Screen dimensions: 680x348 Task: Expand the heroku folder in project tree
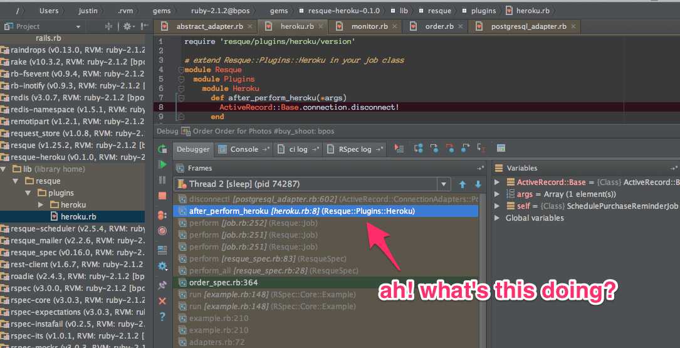pos(41,205)
